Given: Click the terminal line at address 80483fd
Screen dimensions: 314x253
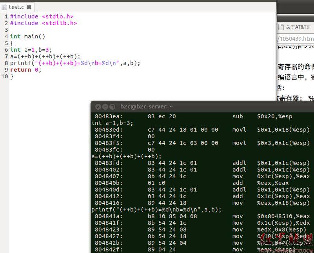Looking at the screenshot, I should tap(202, 163).
